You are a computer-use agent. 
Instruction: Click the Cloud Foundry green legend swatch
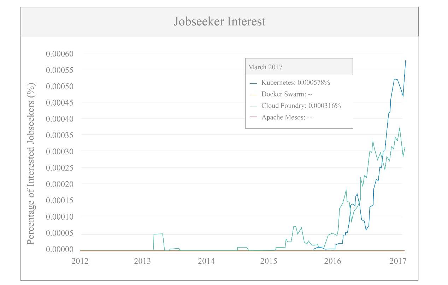tap(253, 106)
